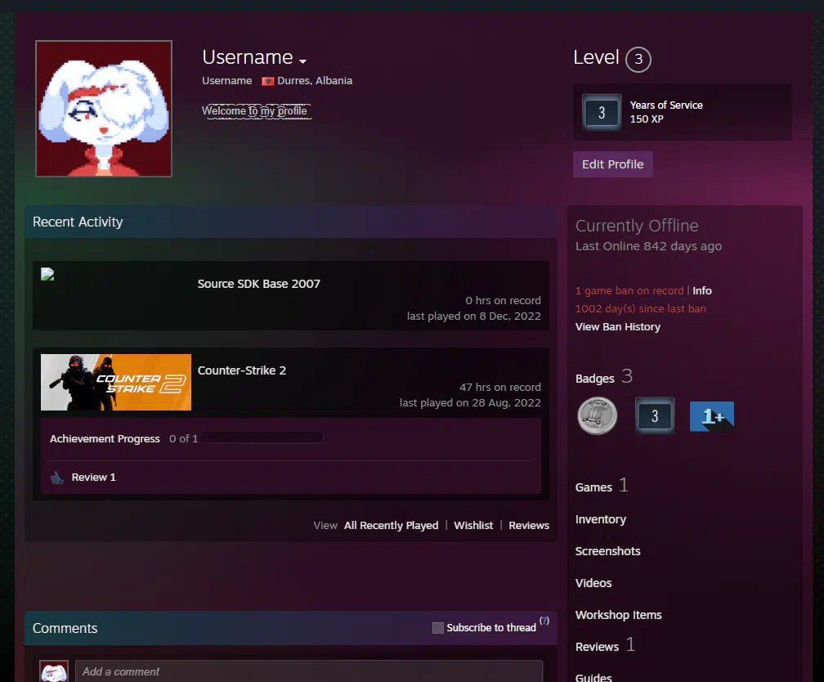Open the Reviews link under Recent Activity

coord(529,525)
